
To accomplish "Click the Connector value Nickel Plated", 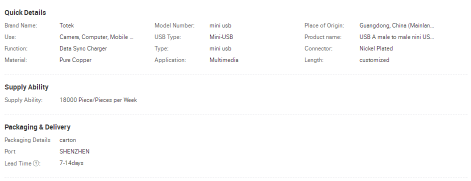I will click(x=376, y=48).
